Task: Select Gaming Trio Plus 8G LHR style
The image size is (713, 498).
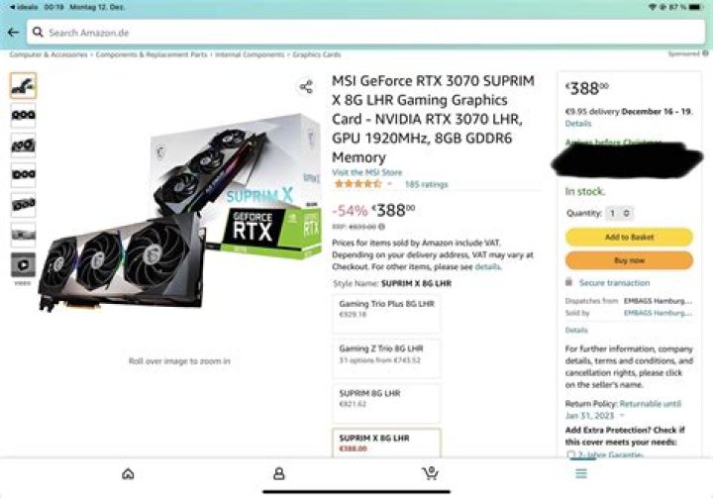Action: pyautogui.click(x=386, y=314)
